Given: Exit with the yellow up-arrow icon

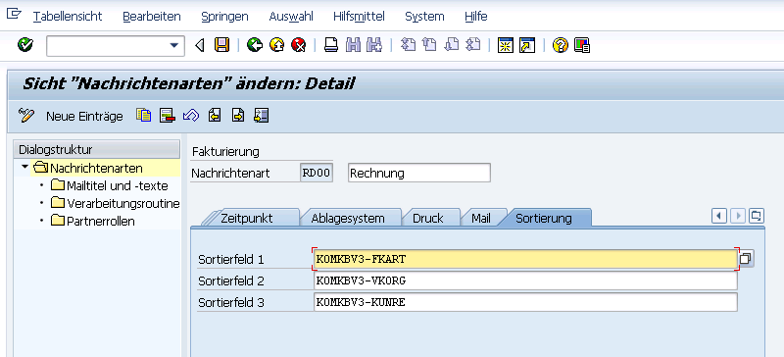Looking at the screenshot, I should 276,45.
